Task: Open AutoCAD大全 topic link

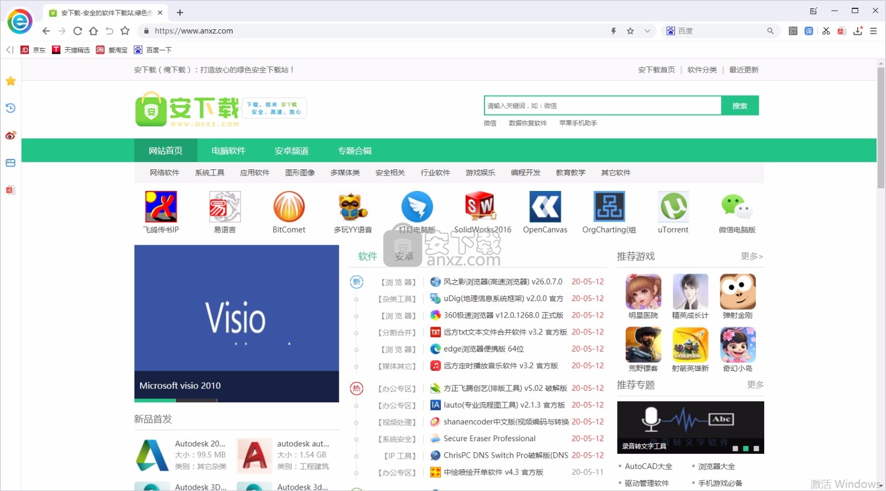Action: [x=648, y=467]
